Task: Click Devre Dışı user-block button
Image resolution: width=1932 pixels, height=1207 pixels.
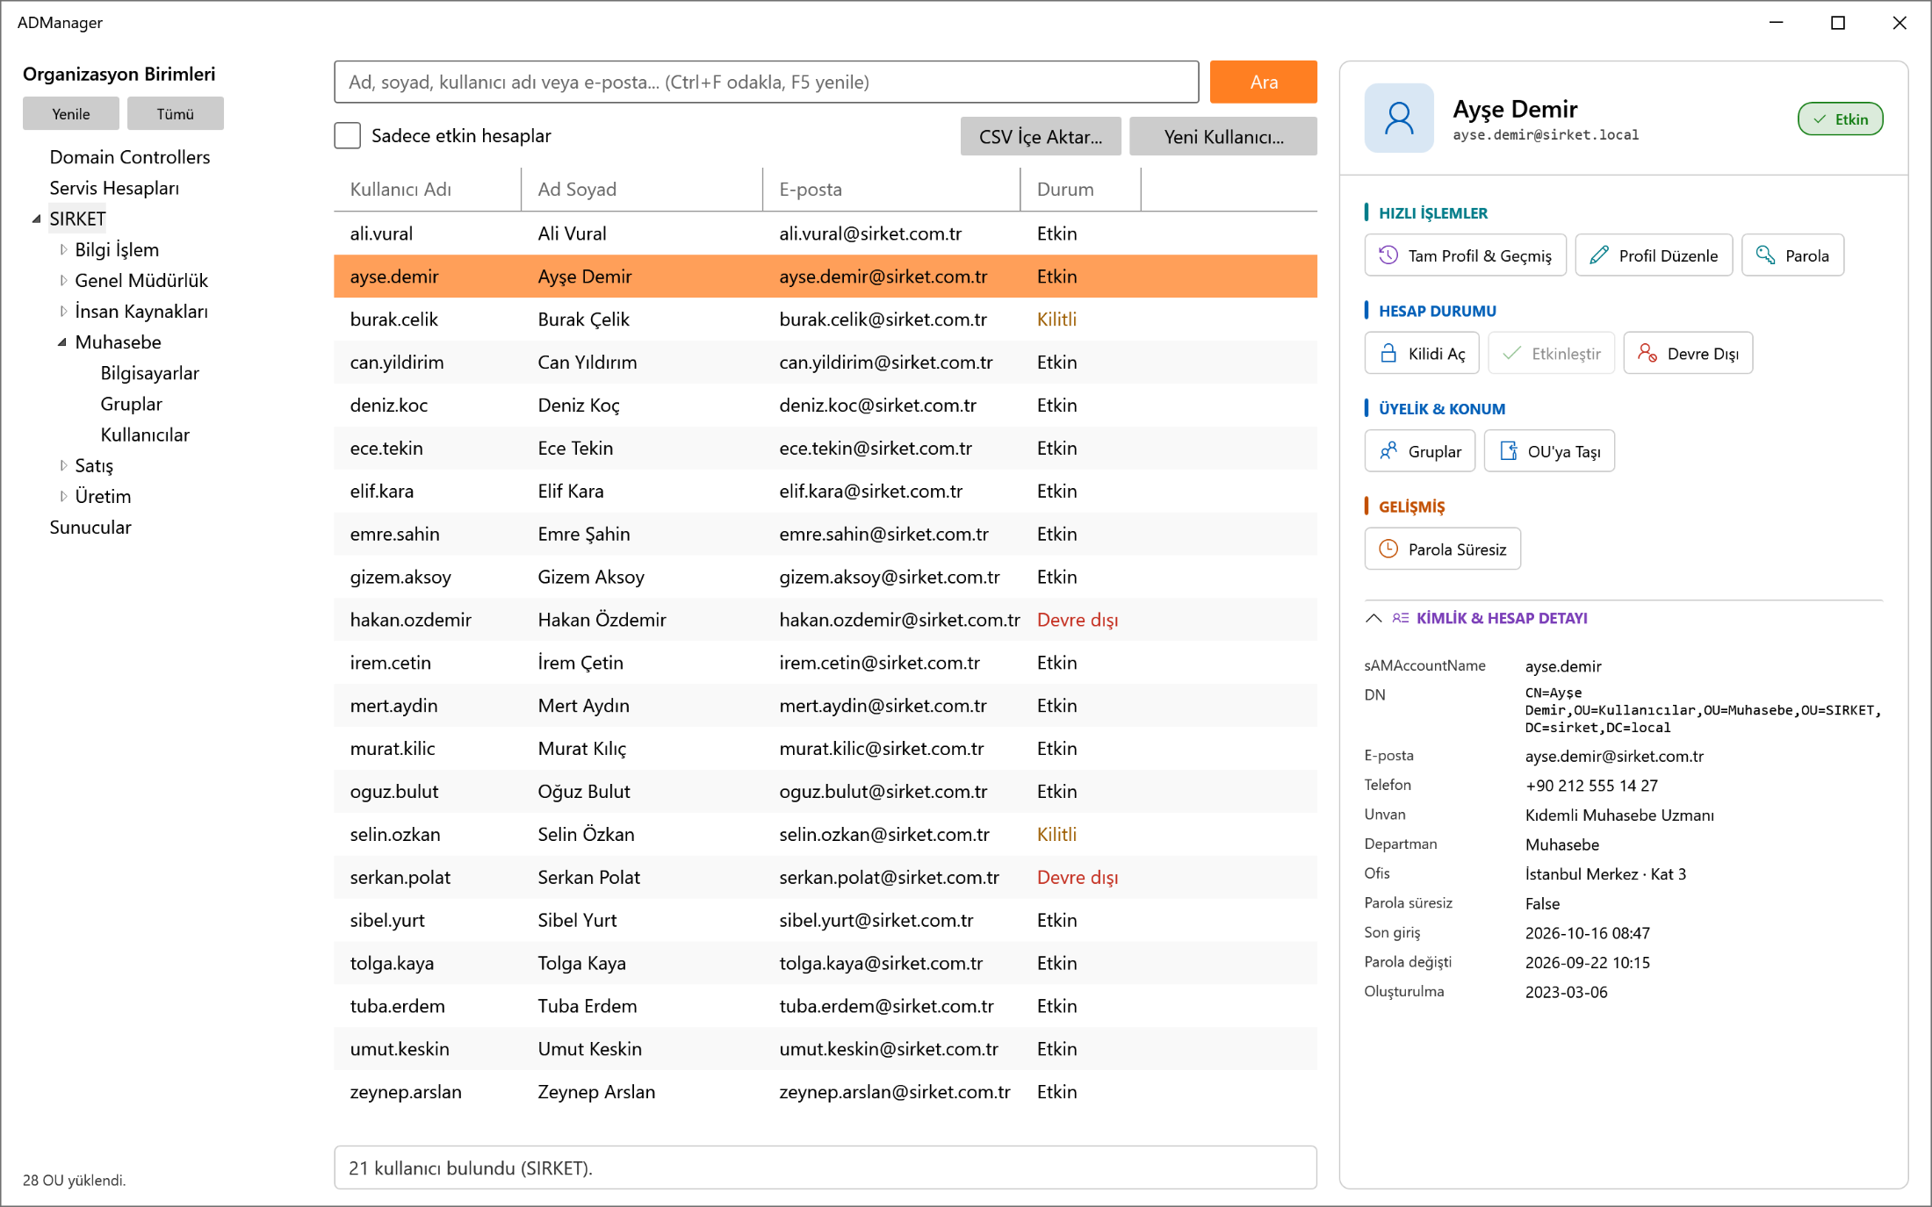Action: 1688,354
